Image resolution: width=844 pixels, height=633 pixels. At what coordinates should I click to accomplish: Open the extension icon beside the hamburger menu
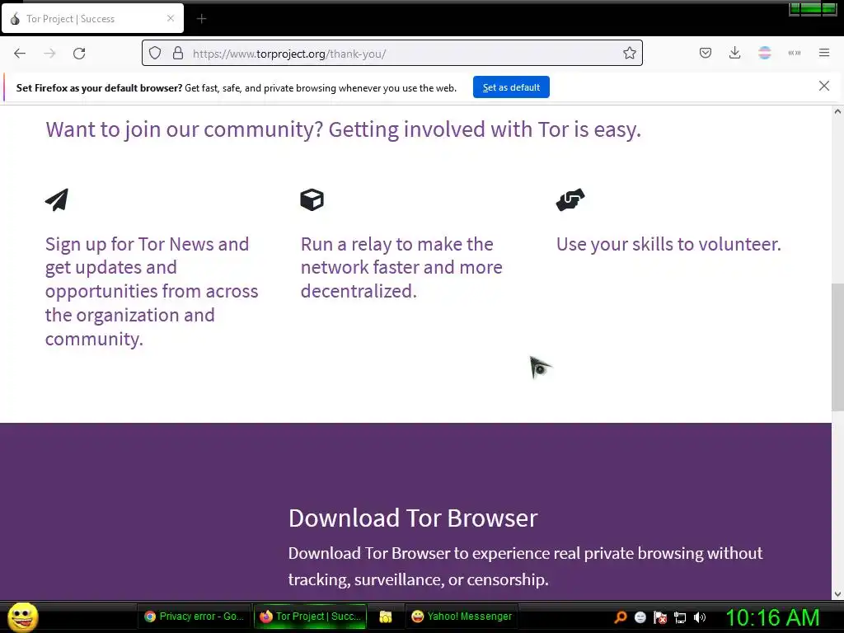tap(795, 53)
